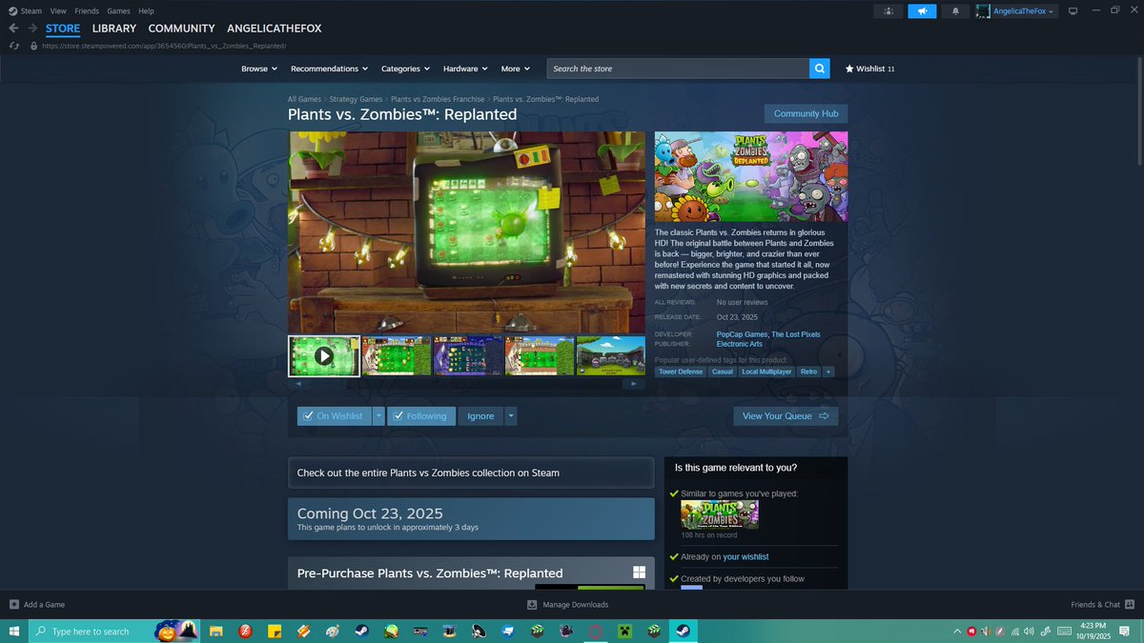The image size is (1144, 643).
Task: Open the View menu
Action: pos(58,10)
